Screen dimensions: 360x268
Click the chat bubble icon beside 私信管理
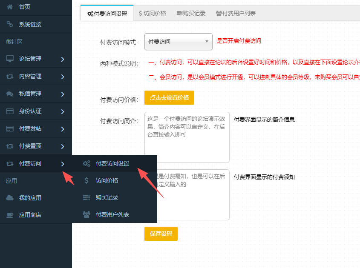coord(10,94)
